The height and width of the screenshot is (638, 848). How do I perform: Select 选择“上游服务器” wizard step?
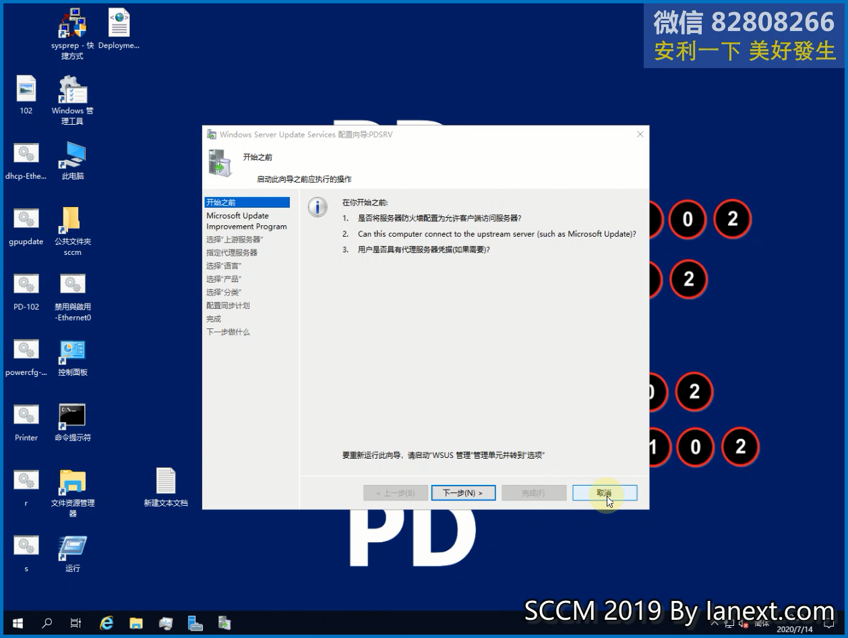click(x=235, y=239)
